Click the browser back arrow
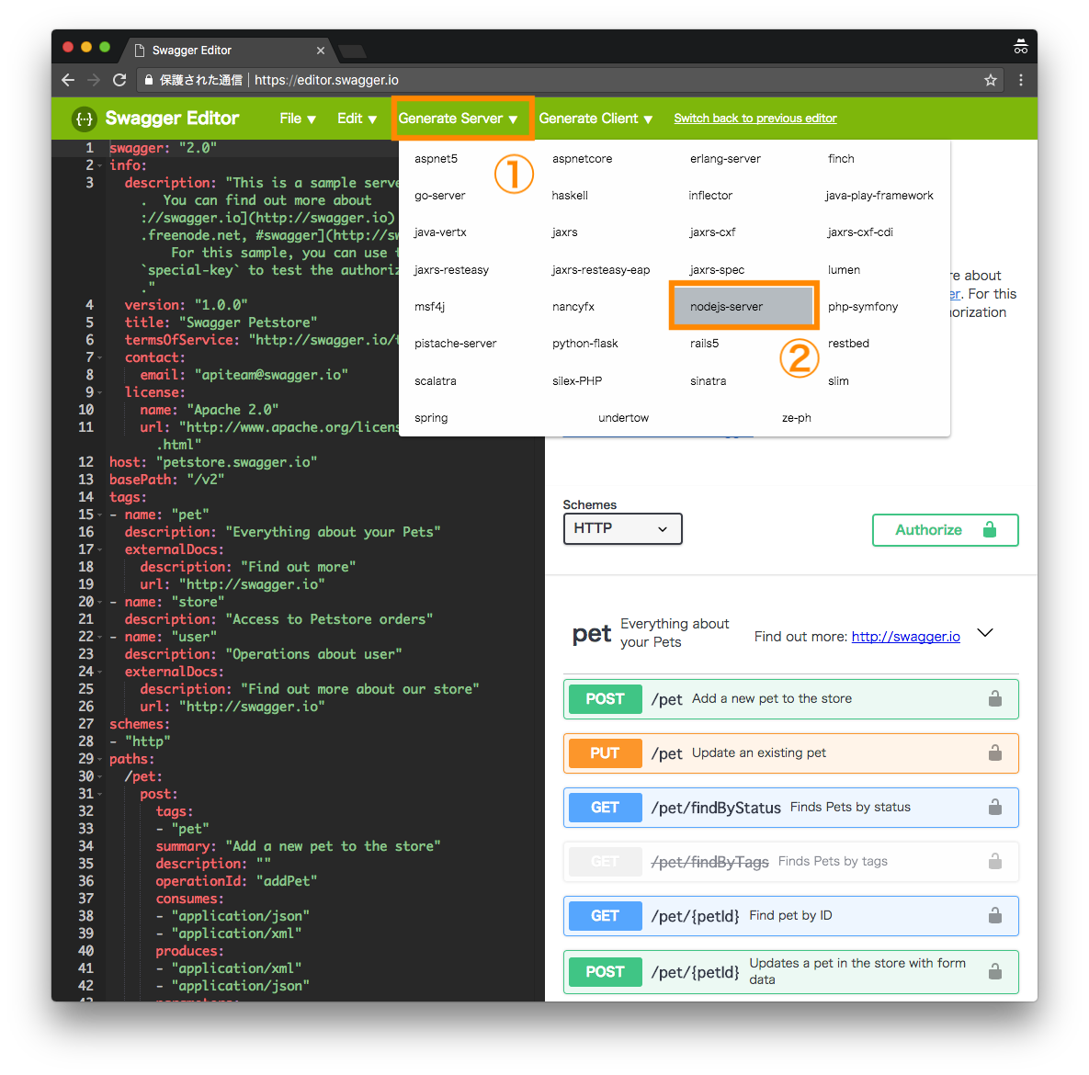This screenshot has width=1089, height=1075. coord(68,80)
